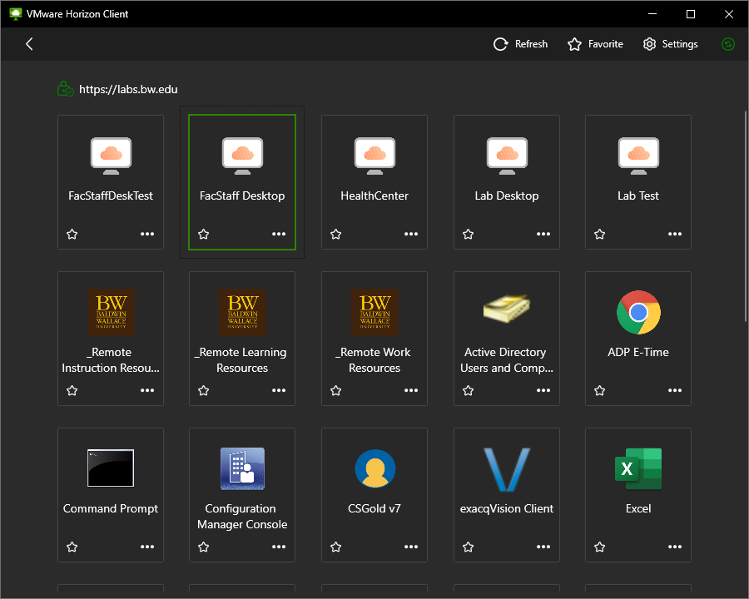Launch the ADP E-Time Chrome icon

[638, 313]
